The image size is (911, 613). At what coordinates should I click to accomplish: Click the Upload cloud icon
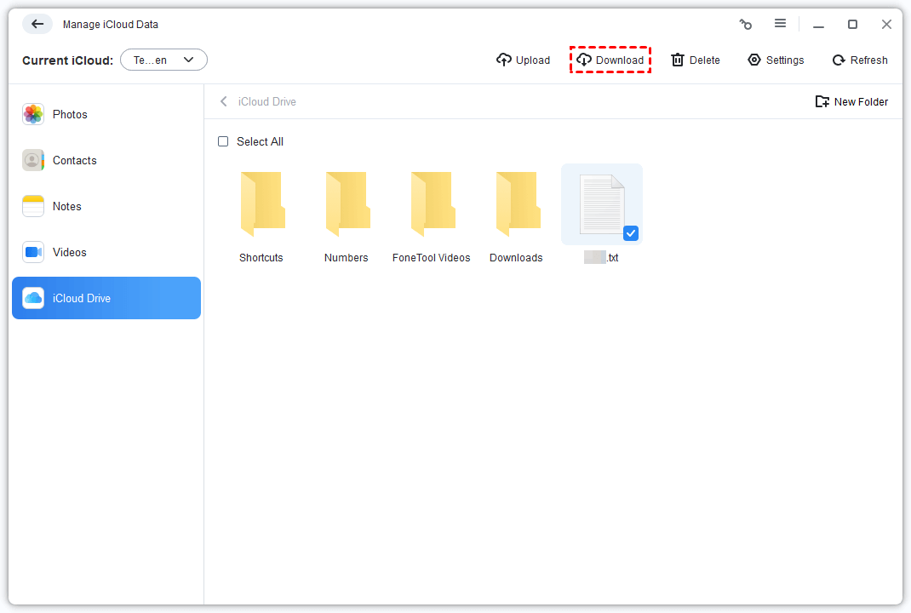[504, 60]
